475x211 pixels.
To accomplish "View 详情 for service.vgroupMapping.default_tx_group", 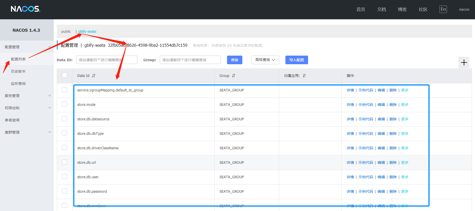I will [x=350, y=90].
